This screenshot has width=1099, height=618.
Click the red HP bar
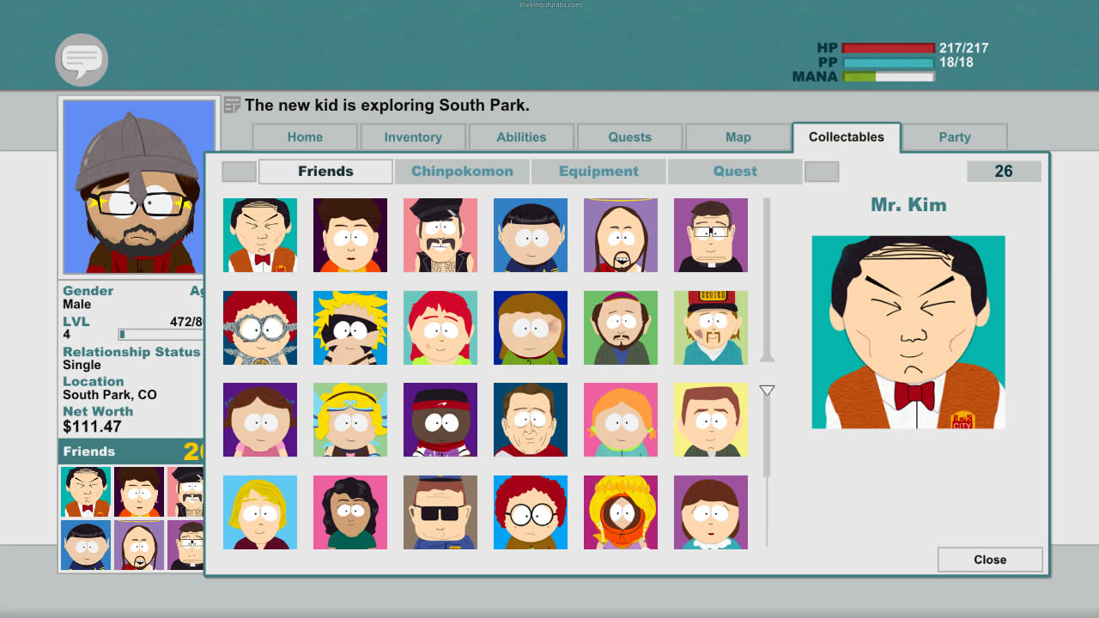pyautogui.click(x=888, y=49)
